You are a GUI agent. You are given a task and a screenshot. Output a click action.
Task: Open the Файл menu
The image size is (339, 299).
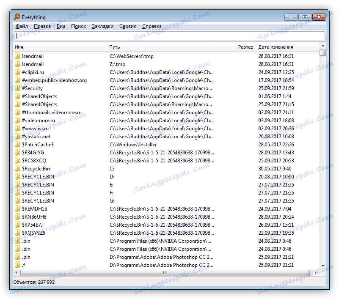pyautogui.click(x=22, y=26)
